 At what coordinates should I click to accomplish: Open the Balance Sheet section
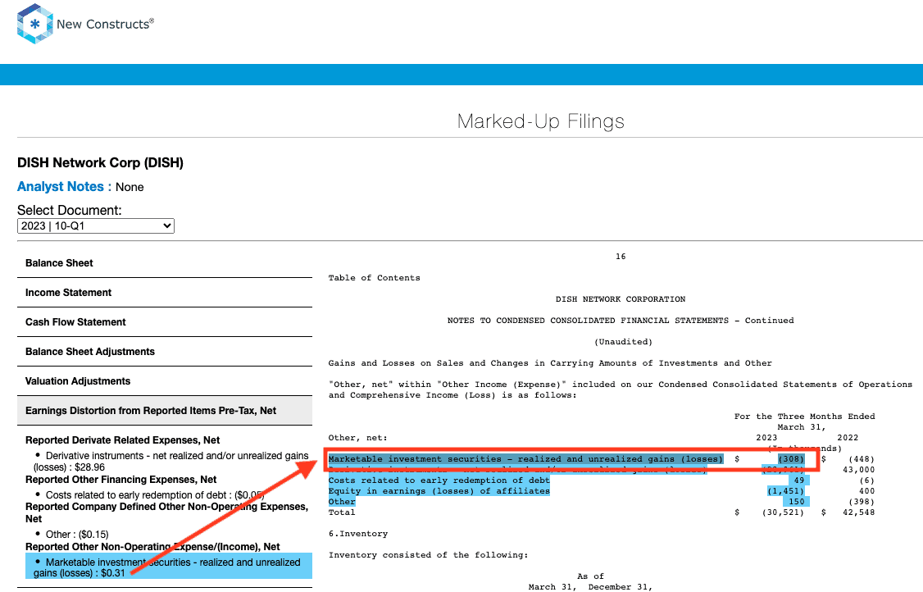[x=165, y=263]
